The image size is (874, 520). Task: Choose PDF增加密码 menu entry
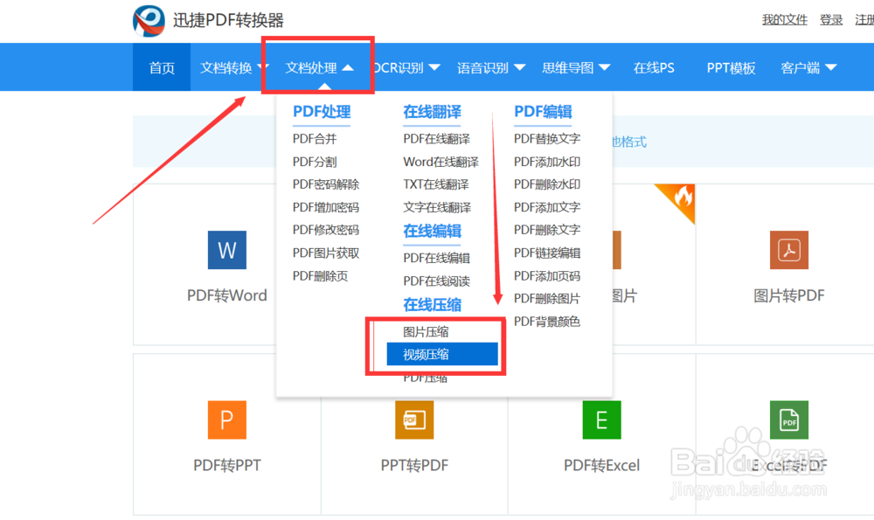(x=326, y=207)
